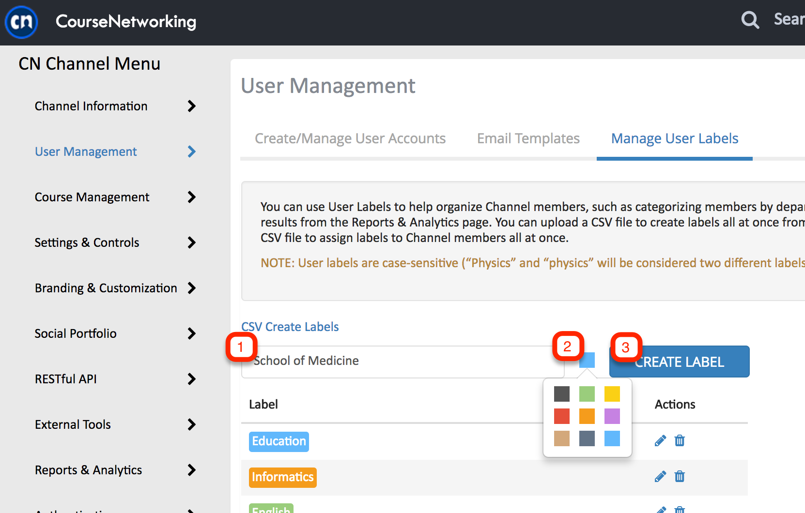Screen dimensions: 805x513
Task: Click the CSV Create Labels link
Action: (x=290, y=327)
